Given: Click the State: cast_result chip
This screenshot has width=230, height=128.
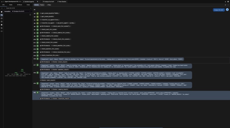Looking at the screenshot, I should pyautogui.click(x=48, y=80).
